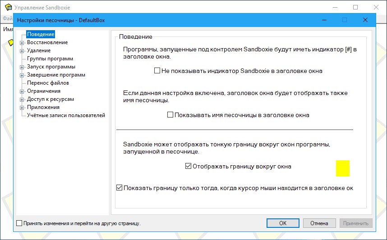Screen dimensions: 387x240
Task: Click yellow sandbox icon in Sandboxie list
Action: [x=11, y=42]
